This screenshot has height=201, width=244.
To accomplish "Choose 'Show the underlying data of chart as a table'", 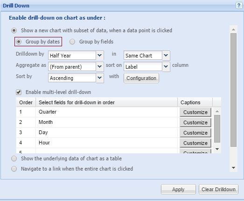I will click(x=14, y=158).
